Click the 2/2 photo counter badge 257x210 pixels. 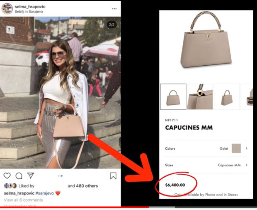(x=112, y=25)
